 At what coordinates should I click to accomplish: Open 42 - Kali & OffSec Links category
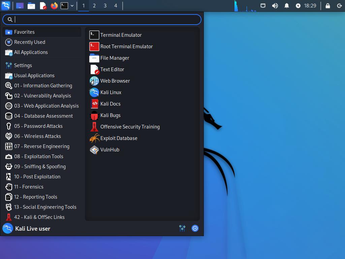[42, 218]
